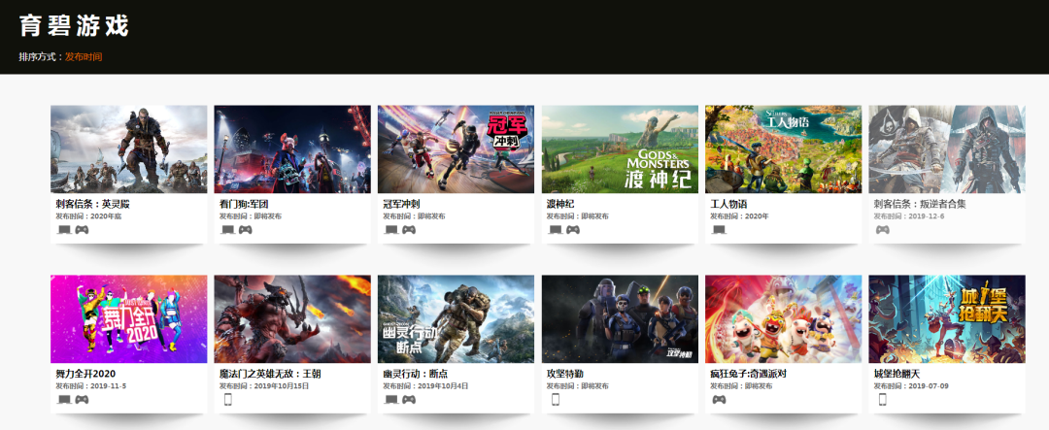Open the 幽灵行动:断点 title link
Viewport: 1049px width, 430px height.
416,374
